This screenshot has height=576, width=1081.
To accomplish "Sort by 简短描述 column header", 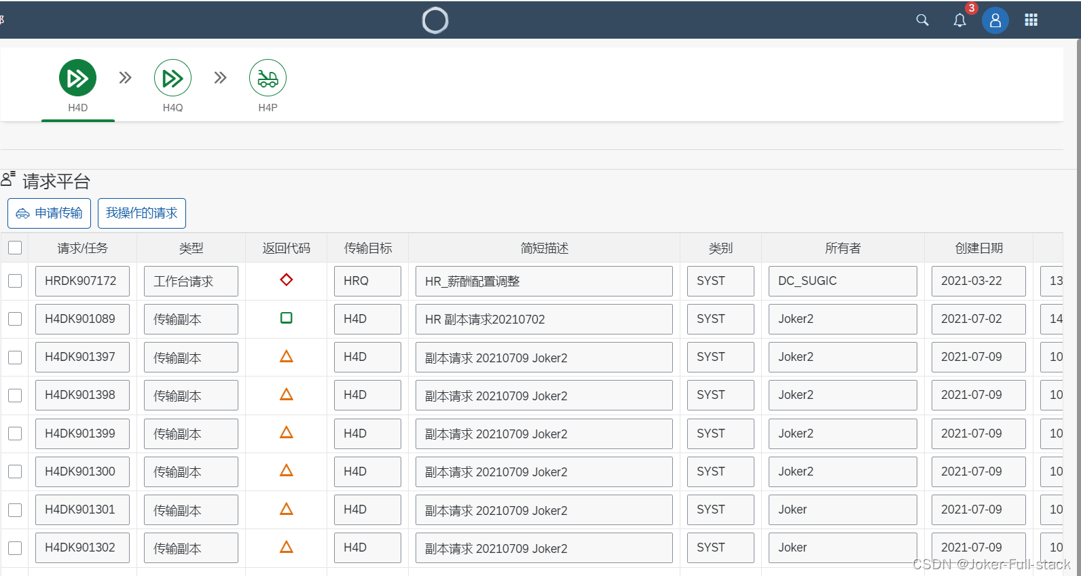I will point(545,248).
